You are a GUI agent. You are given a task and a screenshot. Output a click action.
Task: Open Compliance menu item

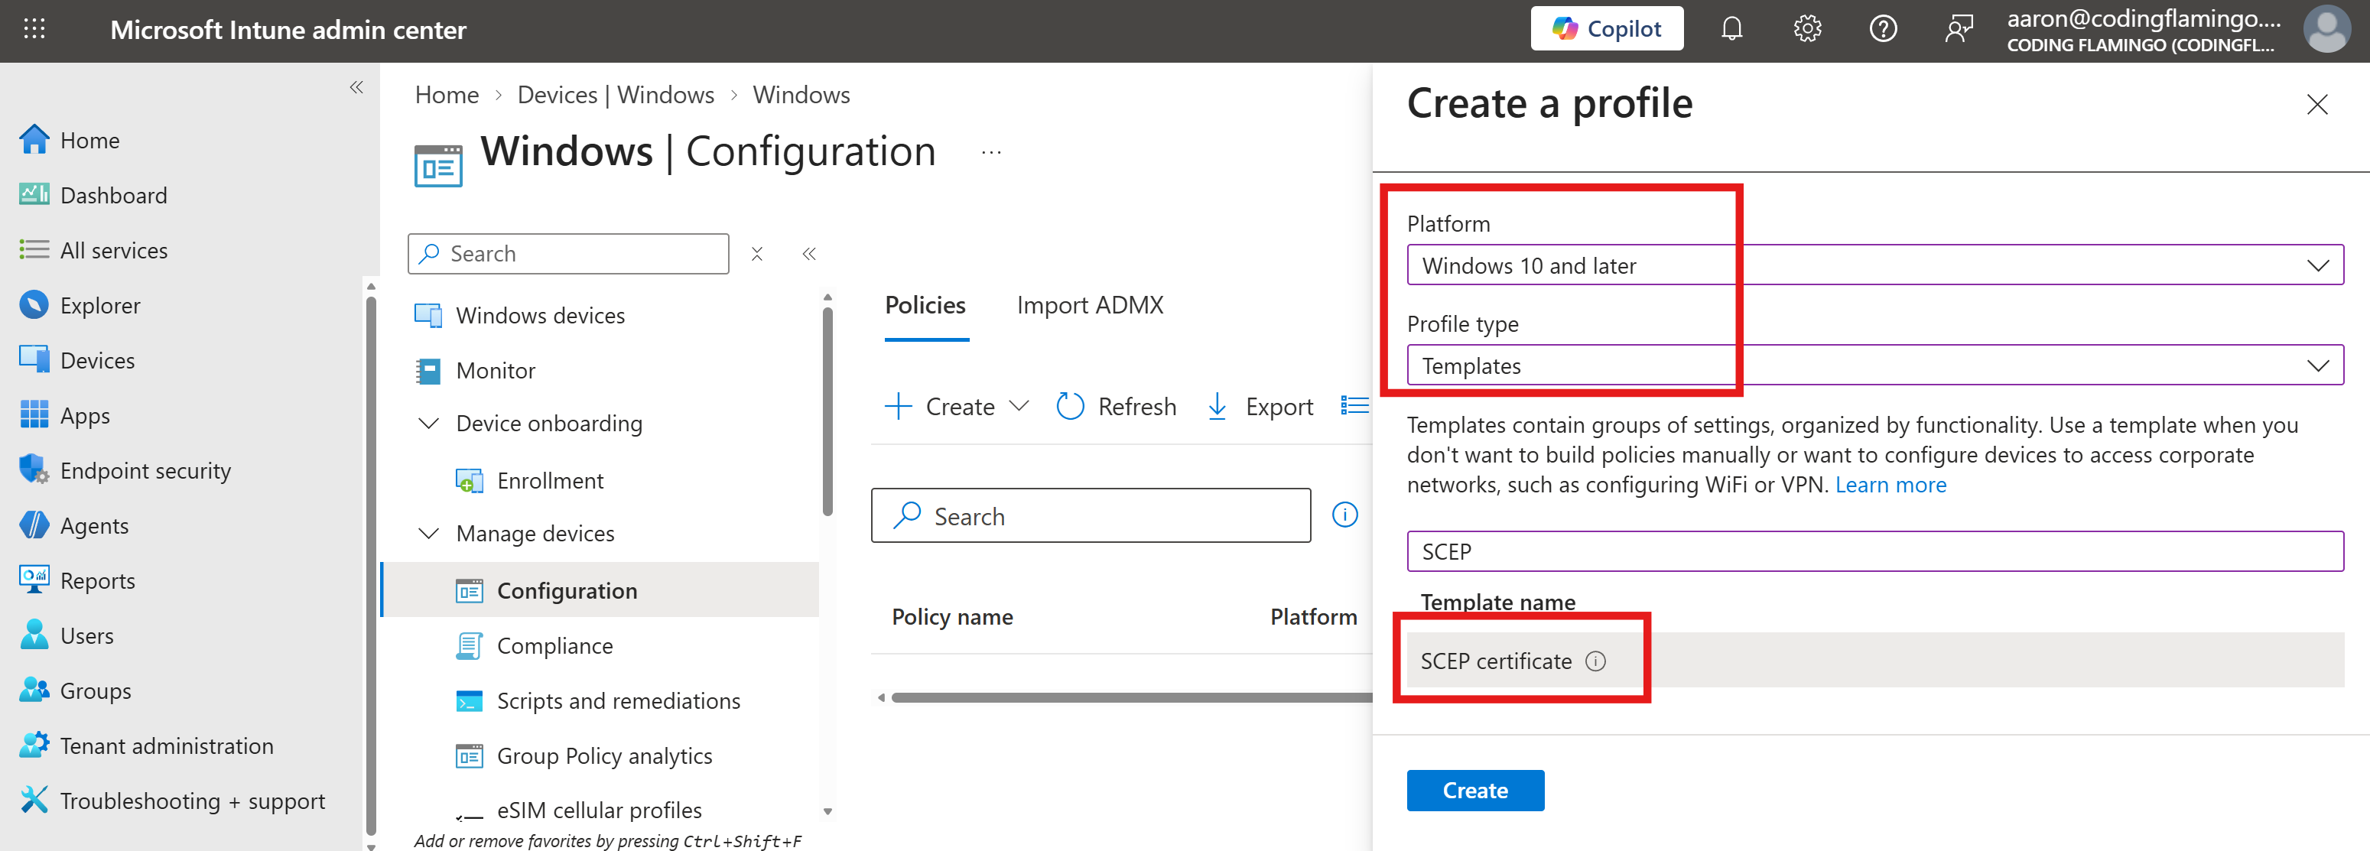click(554, 646)
